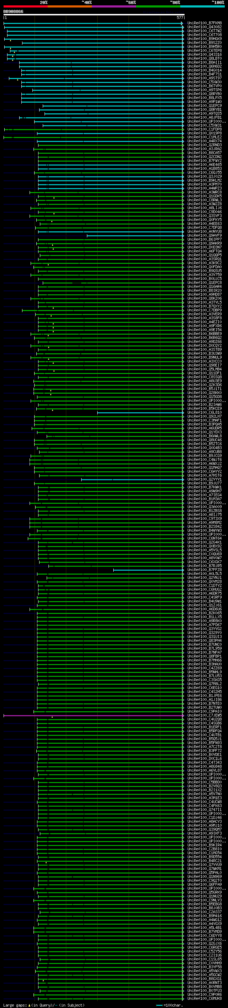The width and height of the screenshot is (228, 1008).
Task: Open hit UniRef100_C6T708
Action: 204,35
